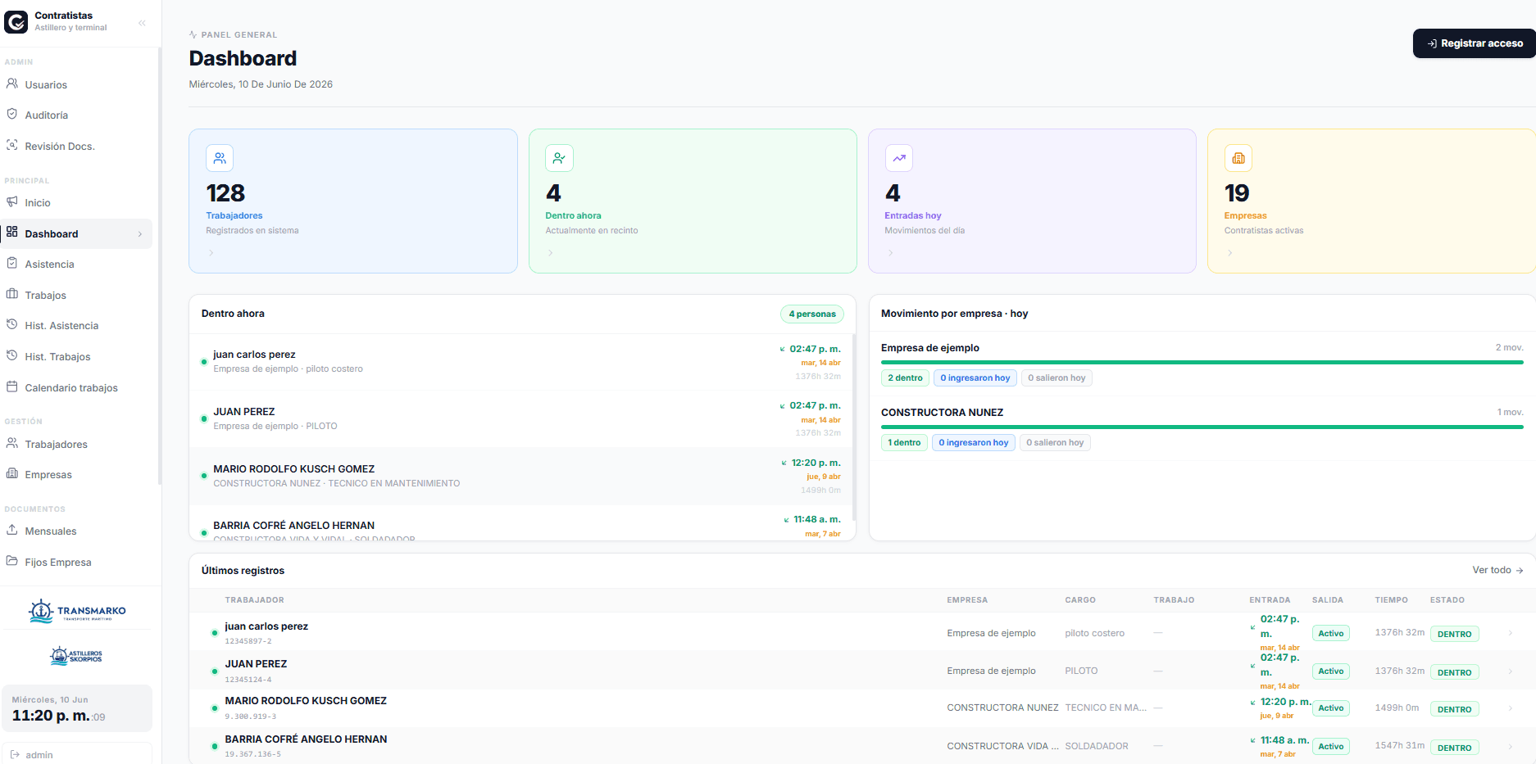Click the Inicio flag icon
The height and width of the screenshot is (764, 1536).
point(11,201)
